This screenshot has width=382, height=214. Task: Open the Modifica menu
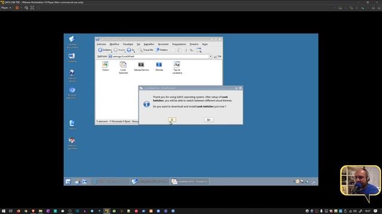click(x=114, y=44)
